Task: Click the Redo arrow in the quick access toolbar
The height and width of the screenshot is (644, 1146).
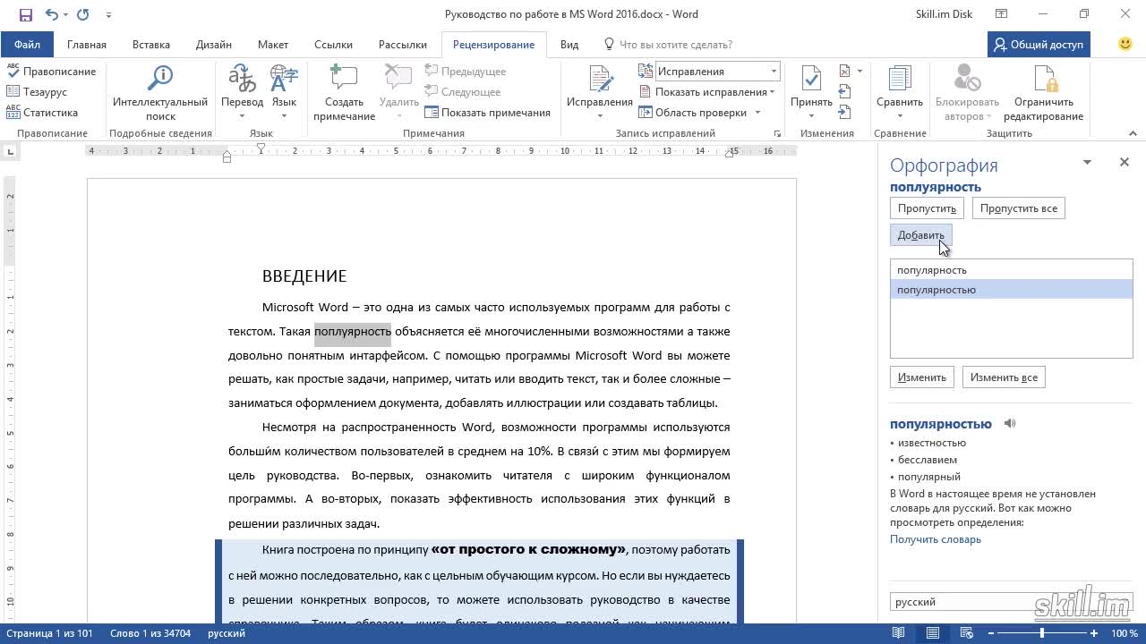Action: (x=83, y=14)
